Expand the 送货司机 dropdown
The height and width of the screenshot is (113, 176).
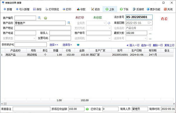pyautogui.click(x=110, y=38)
